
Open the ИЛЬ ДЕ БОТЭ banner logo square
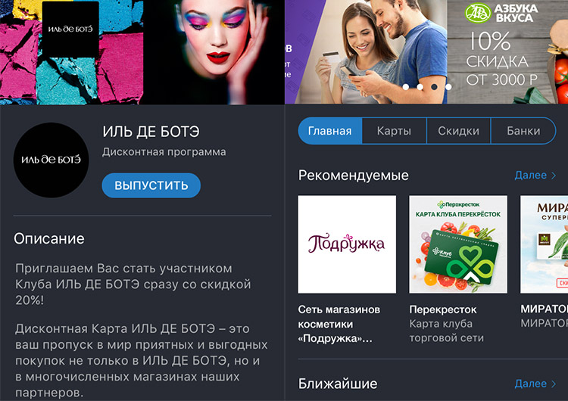point(70,29)
